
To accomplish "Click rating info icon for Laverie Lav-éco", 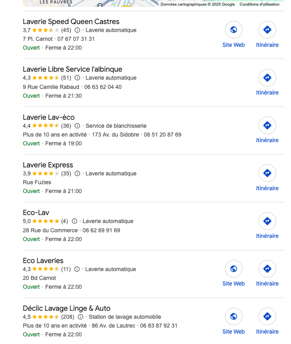I will point(77,126).
